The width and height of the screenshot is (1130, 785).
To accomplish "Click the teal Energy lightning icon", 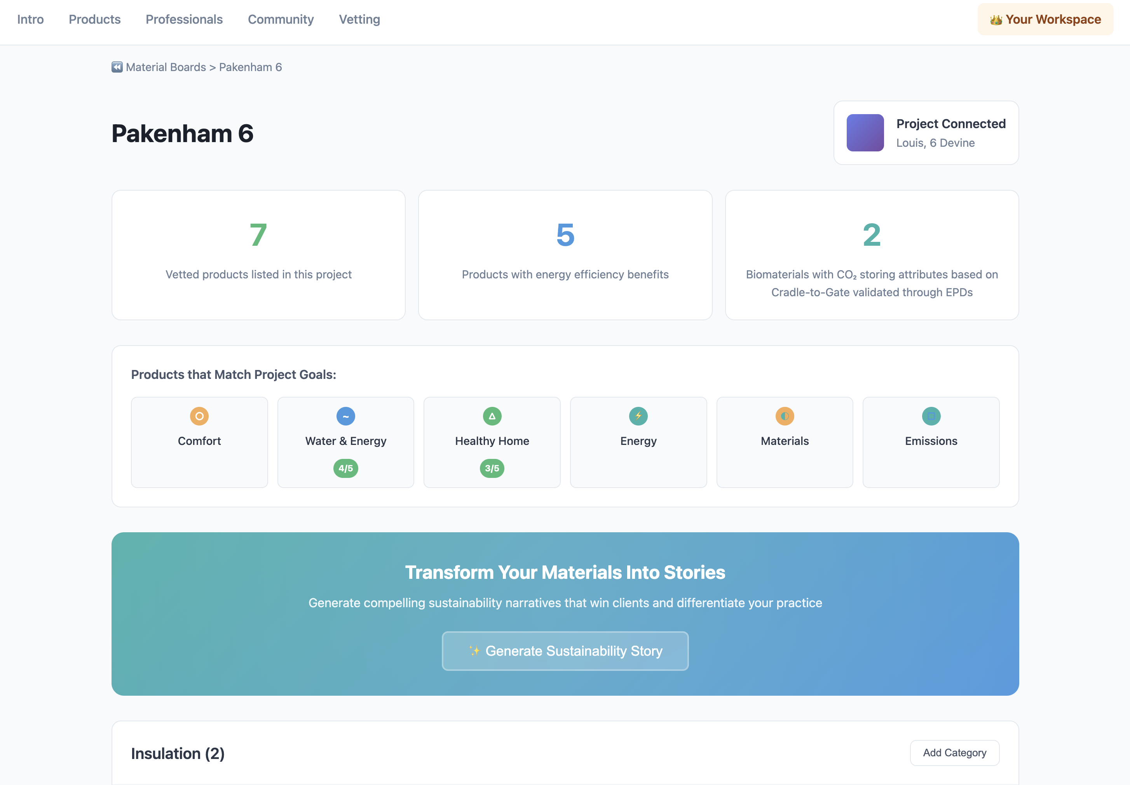I will click(638, 416).
